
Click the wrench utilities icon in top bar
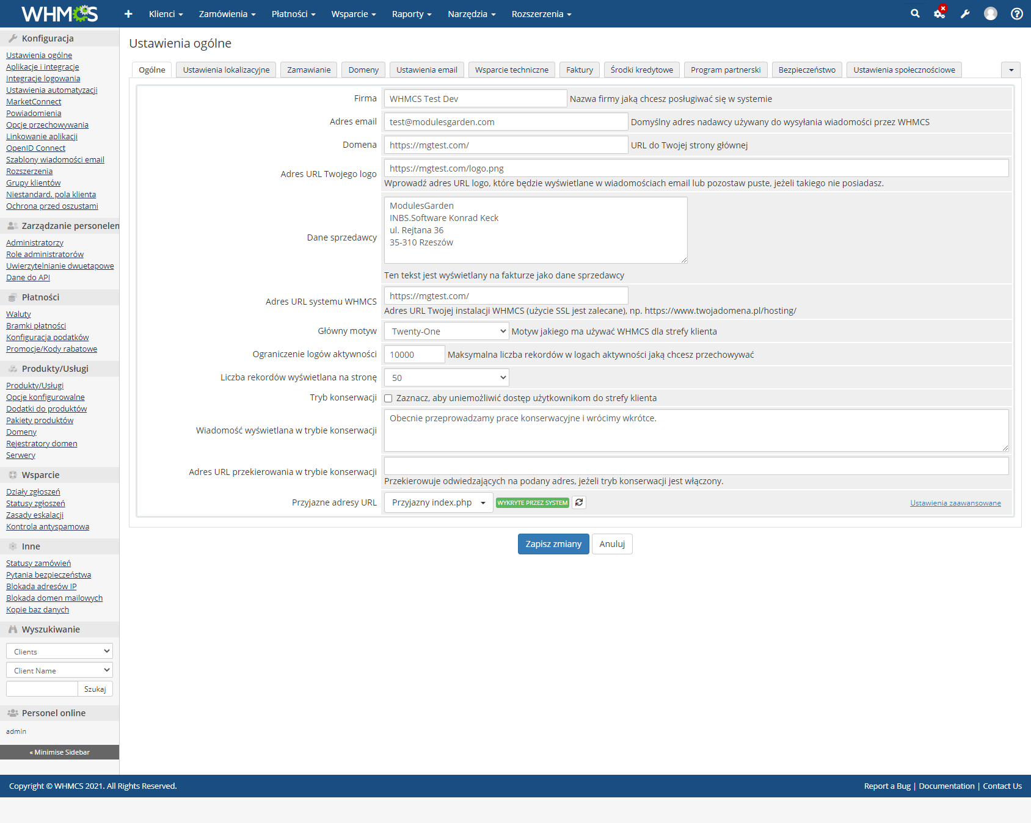coord(965,13)
